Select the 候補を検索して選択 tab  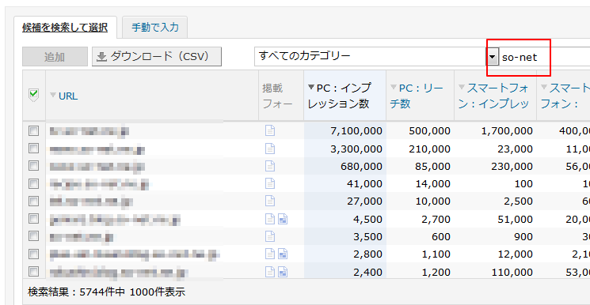coord(65,28)
